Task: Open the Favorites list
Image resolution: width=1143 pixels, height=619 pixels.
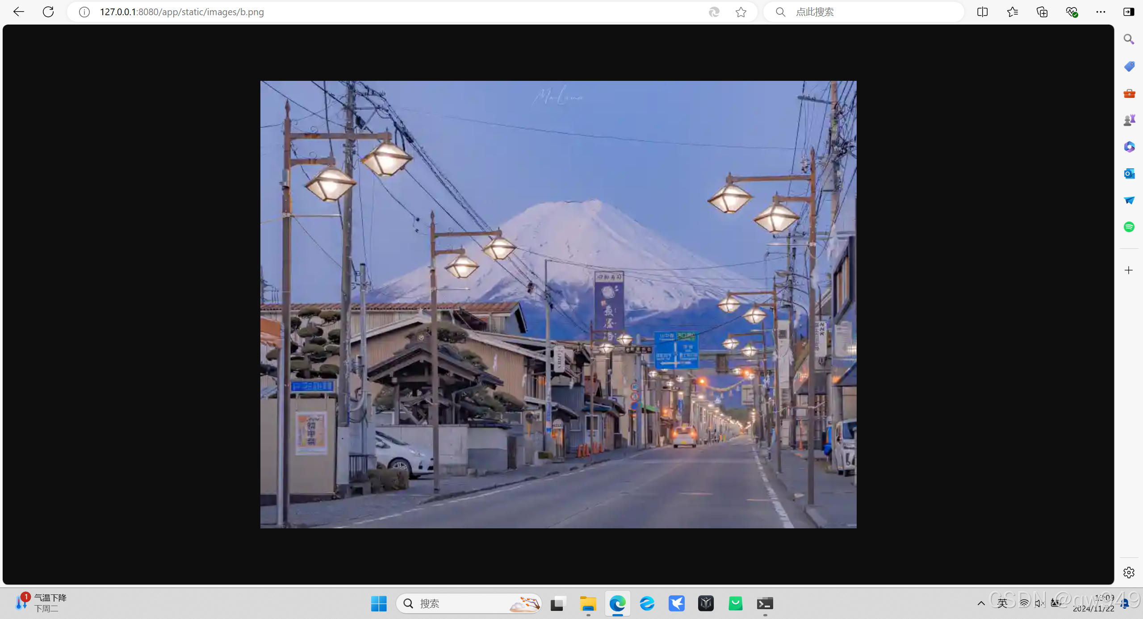Action: click(x=1012, y=12)
